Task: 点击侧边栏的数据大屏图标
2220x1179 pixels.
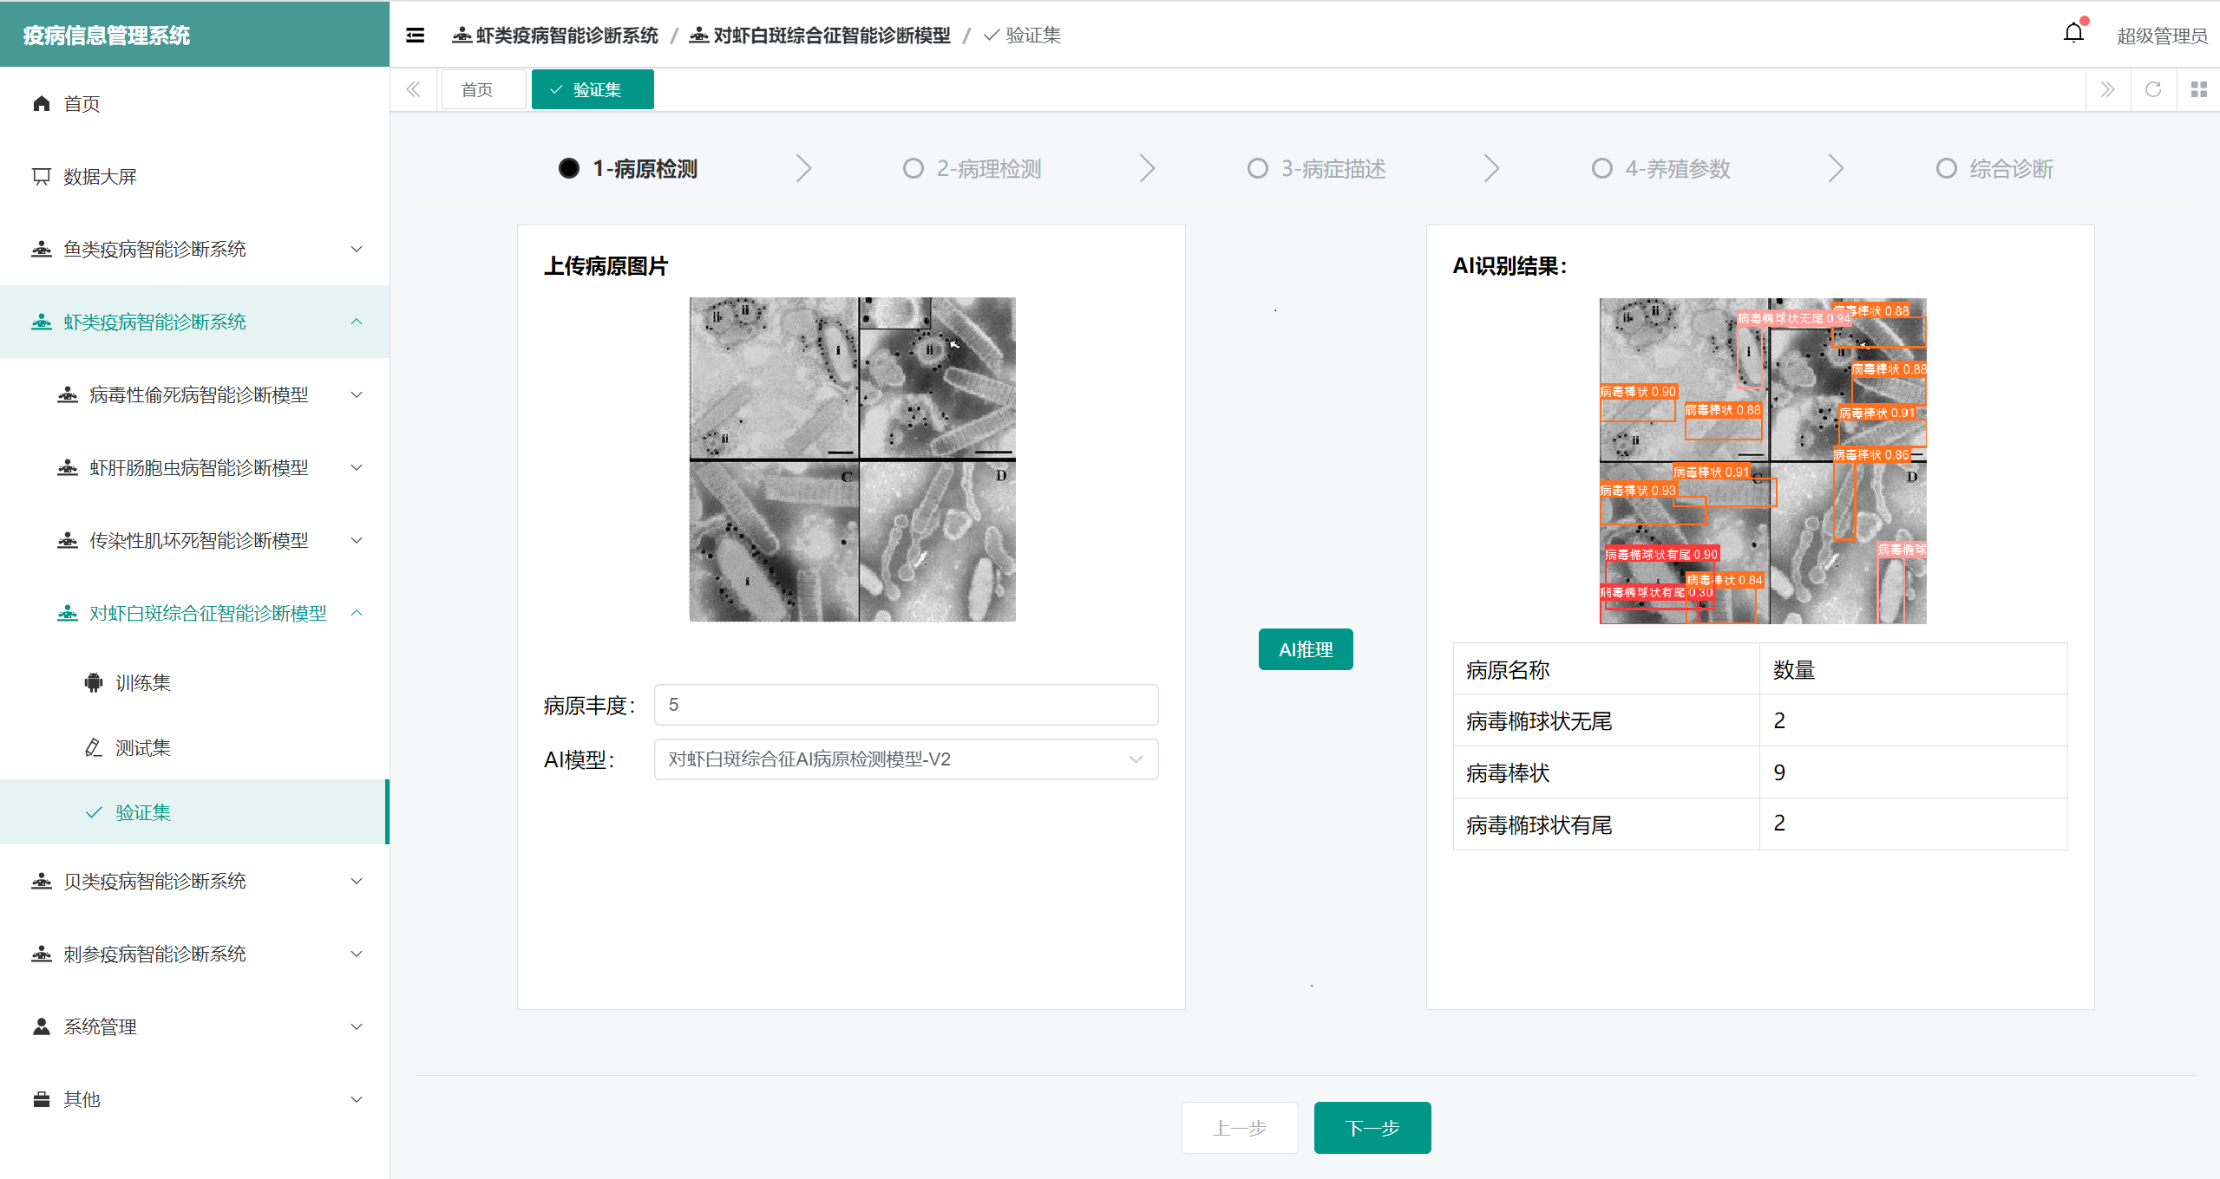Action: pyautogui.click(x=41, y=176)
